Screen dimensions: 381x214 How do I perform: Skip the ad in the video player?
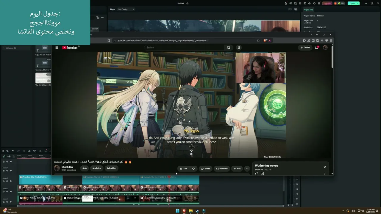click(108, 58)
